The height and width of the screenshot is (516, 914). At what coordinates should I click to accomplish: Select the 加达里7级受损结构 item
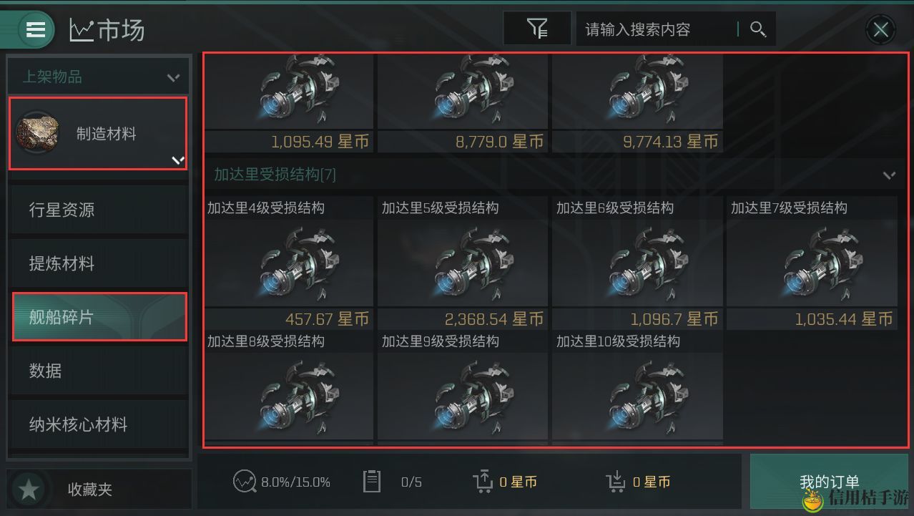click(812, 263)
